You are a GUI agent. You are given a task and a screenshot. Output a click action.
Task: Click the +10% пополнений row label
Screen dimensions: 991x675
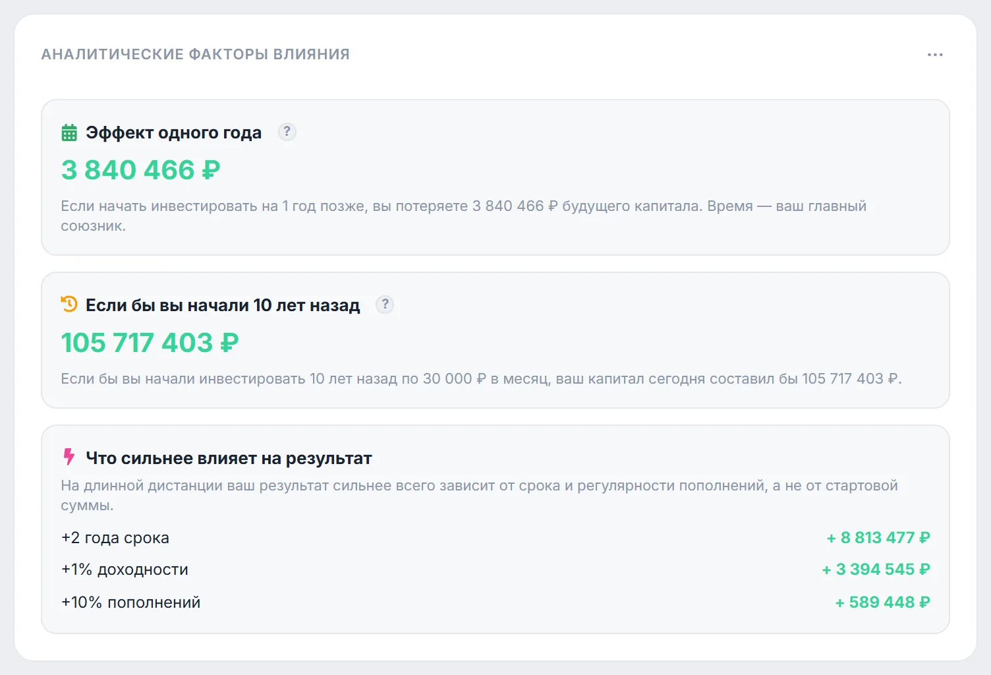click(131, 602)
